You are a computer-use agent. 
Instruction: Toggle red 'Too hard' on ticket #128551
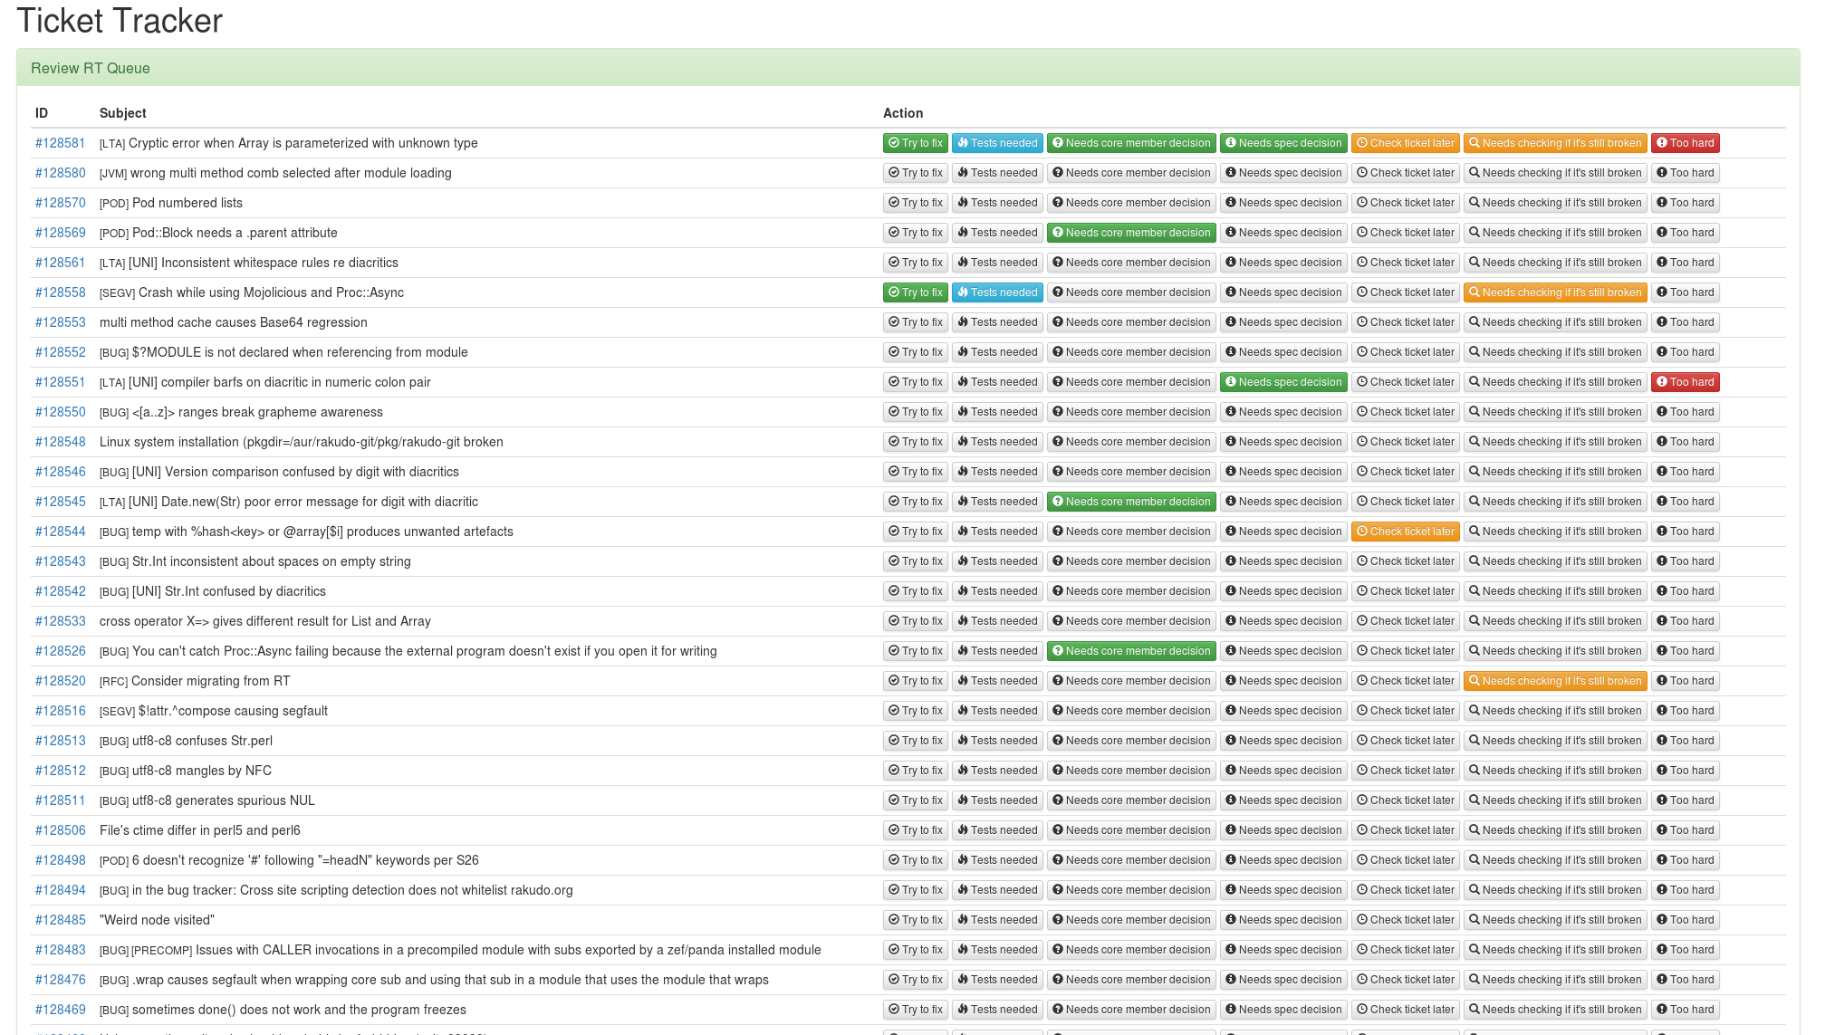pyautogui.click(x=1685, y=382)
